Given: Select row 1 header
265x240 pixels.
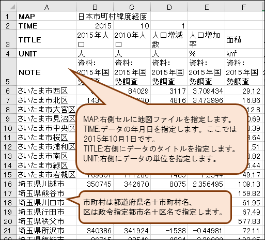Looking at the screenshot, I should coord(8,16).
